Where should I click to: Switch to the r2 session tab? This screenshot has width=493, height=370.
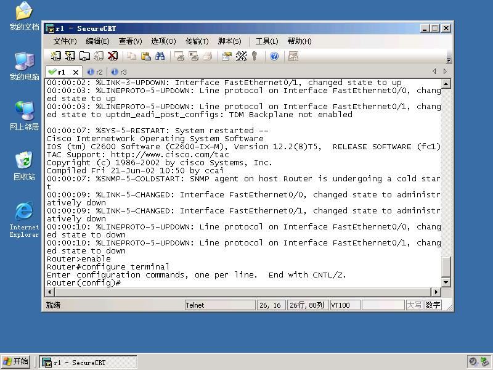[96, 72]
